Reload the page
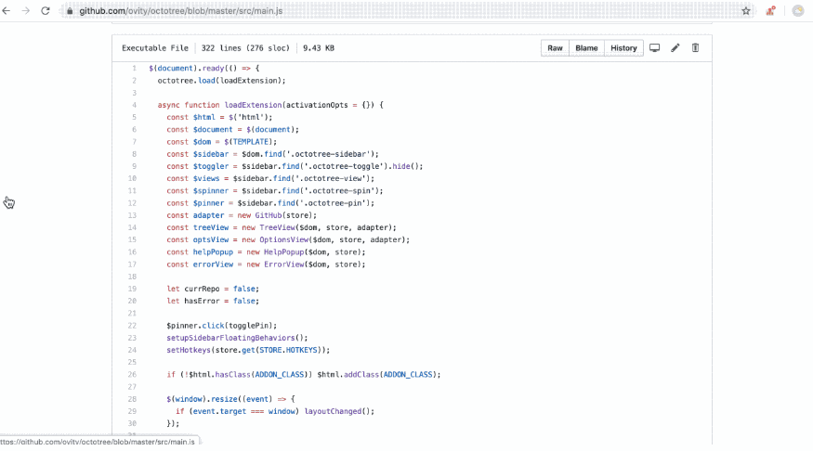813x451 pixels. click(x=46, y=11)
